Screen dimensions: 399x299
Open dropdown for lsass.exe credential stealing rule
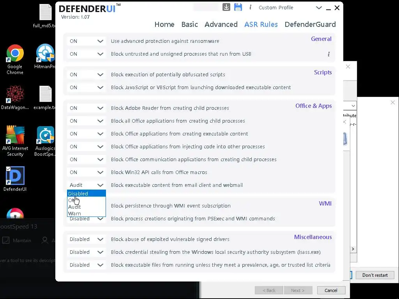click(x=86, y=252)
